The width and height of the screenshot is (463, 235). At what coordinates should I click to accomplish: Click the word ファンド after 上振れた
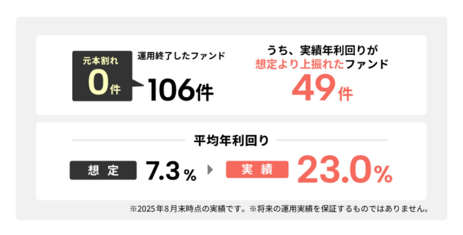(x=367, y=64)
